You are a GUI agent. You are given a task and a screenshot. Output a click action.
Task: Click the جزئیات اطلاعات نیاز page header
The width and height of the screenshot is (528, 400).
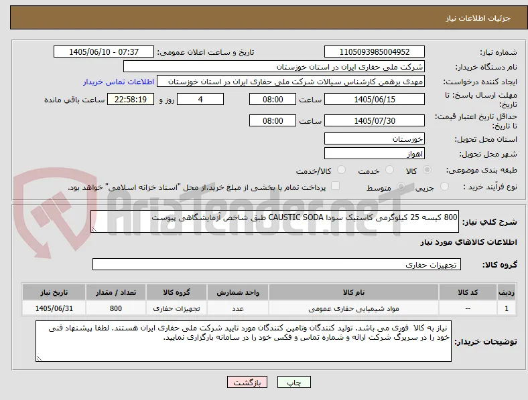478,18
